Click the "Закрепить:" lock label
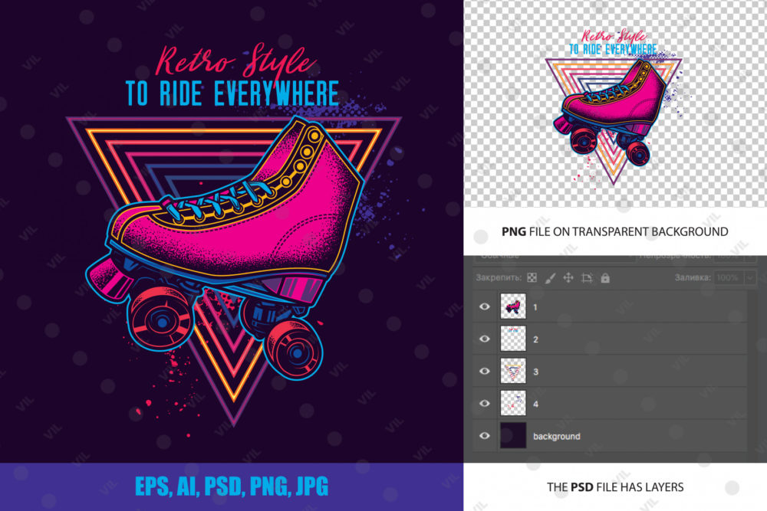This screenshot has width=767, height=511. tap(499, 278)
